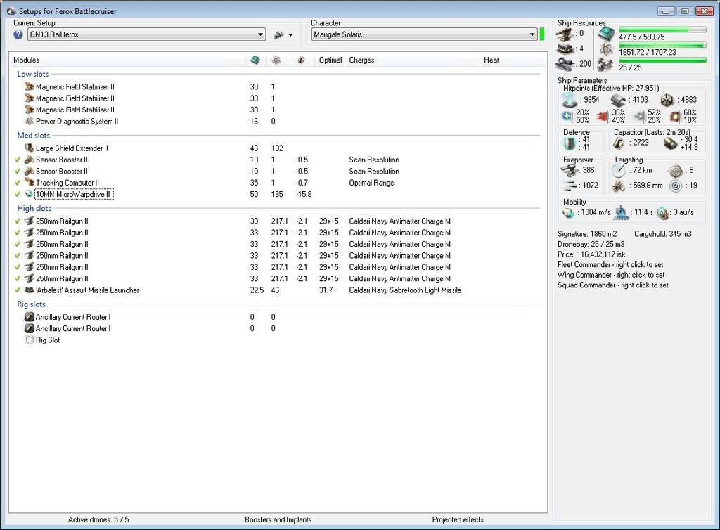
Task: Open the Character dropdown showing Mangala Solaris
Action: click(x=532, y=34)
